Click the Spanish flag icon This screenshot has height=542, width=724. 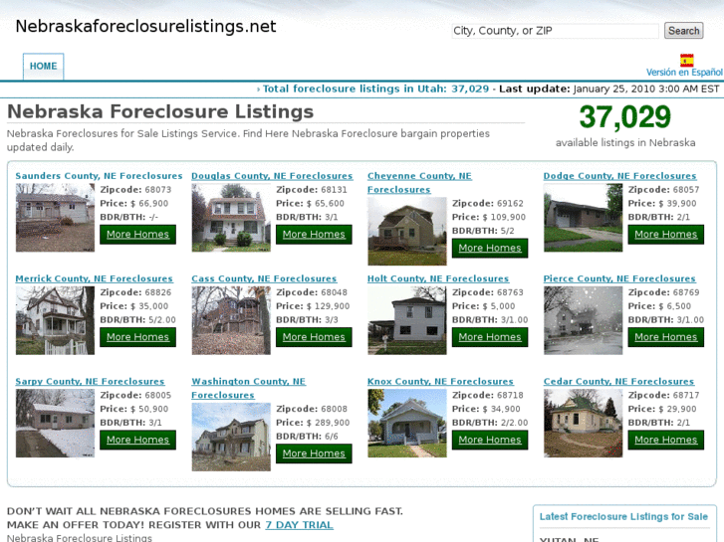point(686,61)
